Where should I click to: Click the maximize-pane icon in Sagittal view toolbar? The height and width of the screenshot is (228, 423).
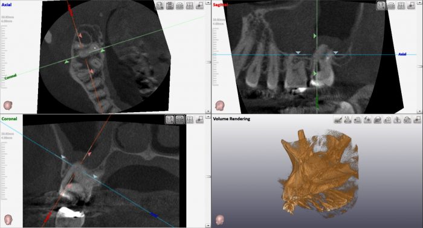click(411, 5)
